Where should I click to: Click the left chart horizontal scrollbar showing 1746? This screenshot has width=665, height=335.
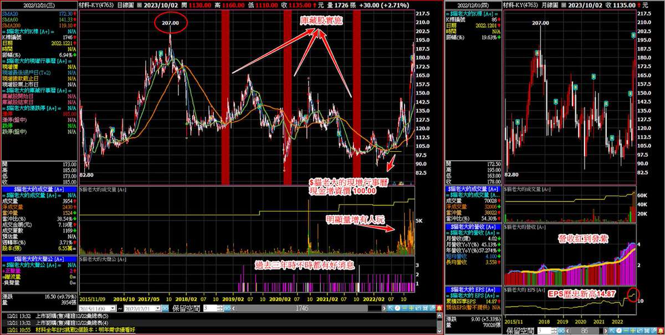[x=302, y=308]
